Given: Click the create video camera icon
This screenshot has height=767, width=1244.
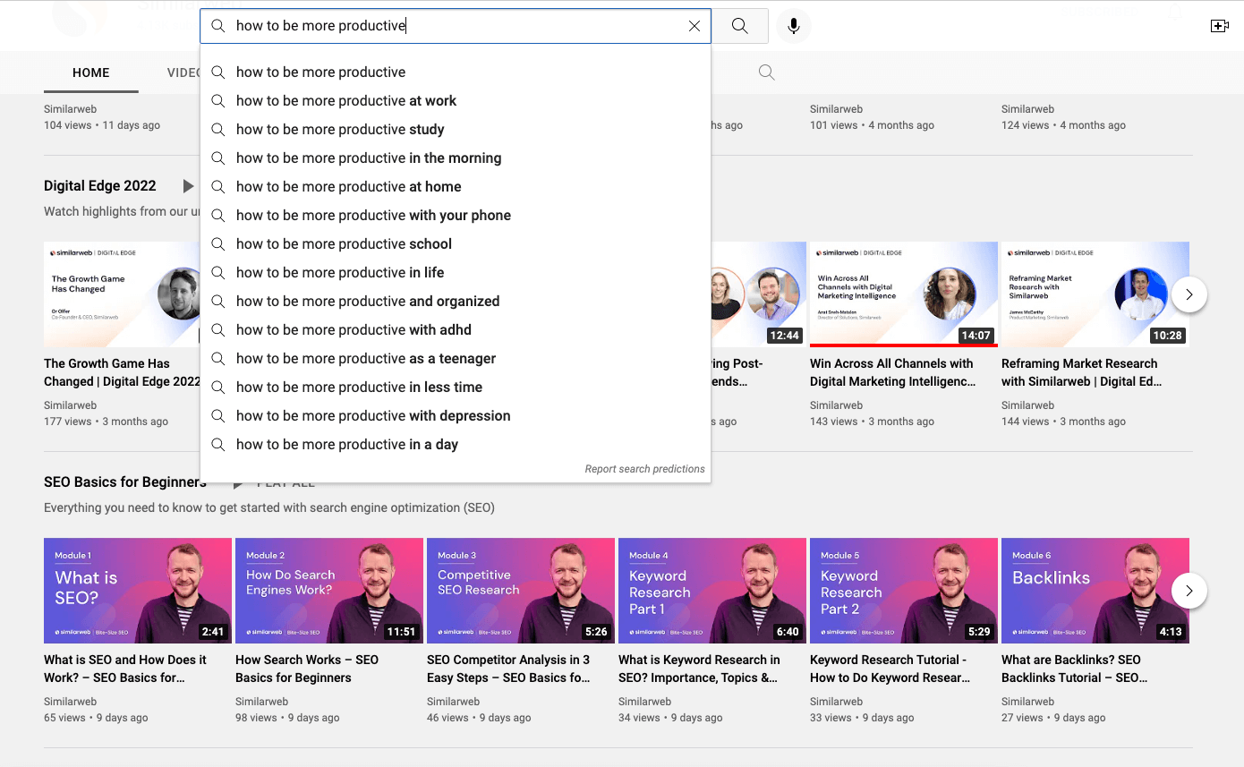Looking at the screenshot, I should (1219, 26).
